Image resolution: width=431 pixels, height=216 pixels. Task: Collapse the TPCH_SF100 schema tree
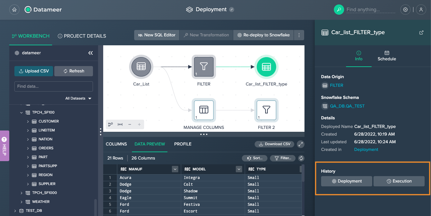21,112
